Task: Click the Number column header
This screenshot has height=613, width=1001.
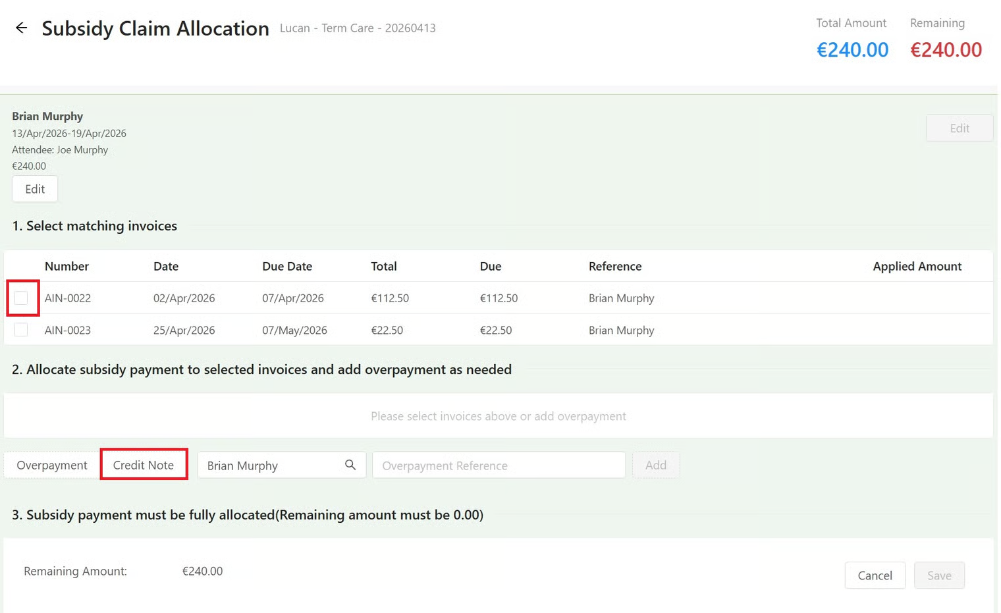Action: [67, 266]
